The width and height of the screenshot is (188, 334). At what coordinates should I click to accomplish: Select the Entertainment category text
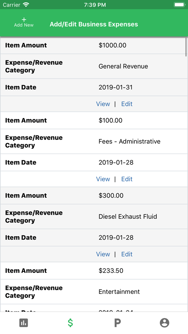click(x=119, y=291)
